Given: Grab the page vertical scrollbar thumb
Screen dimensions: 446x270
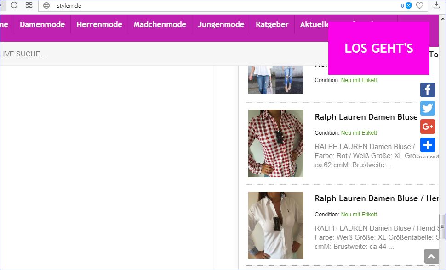Looking at the screenshot, I should tap(442, 226).
